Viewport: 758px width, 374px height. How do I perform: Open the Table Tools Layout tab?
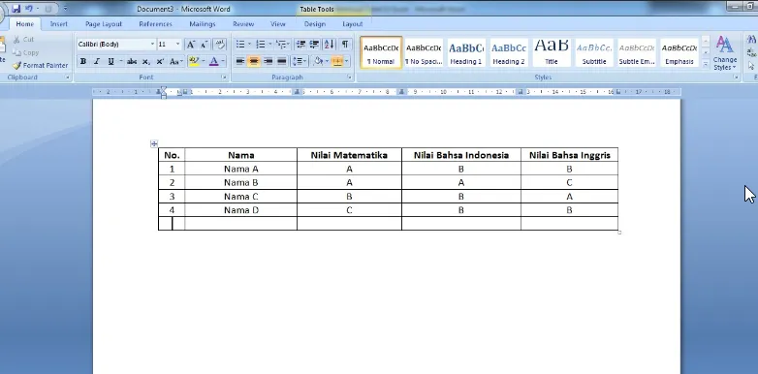coord(353,23)
